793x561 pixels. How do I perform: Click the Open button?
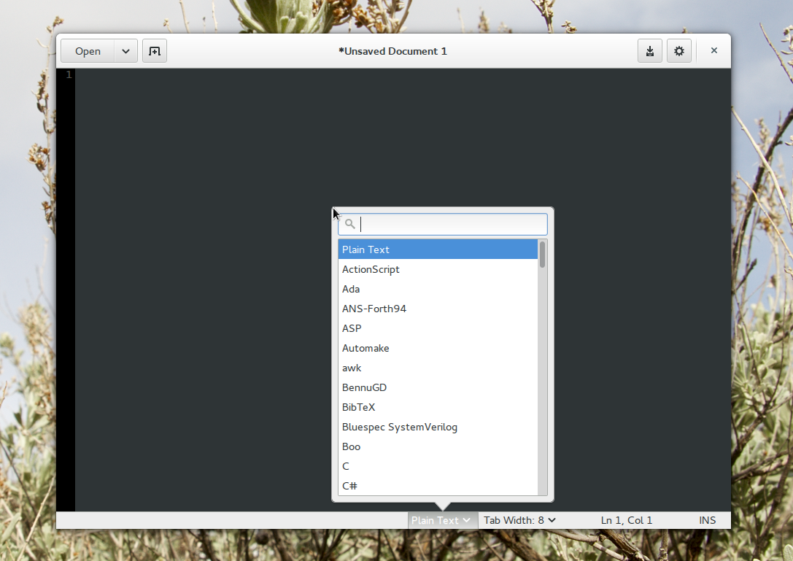(x=88, y=51)
